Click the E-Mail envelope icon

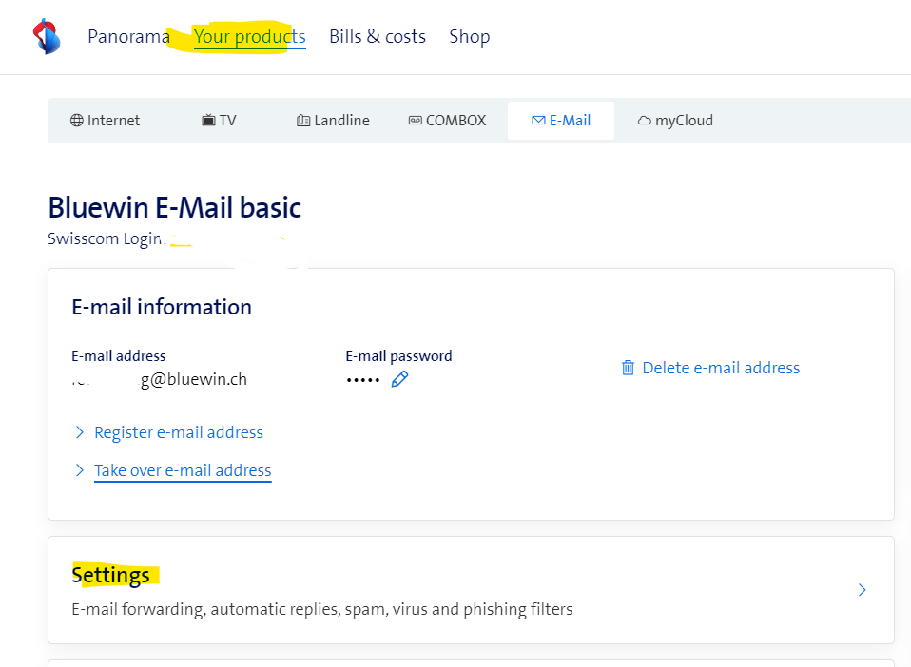tap(538, 121)
